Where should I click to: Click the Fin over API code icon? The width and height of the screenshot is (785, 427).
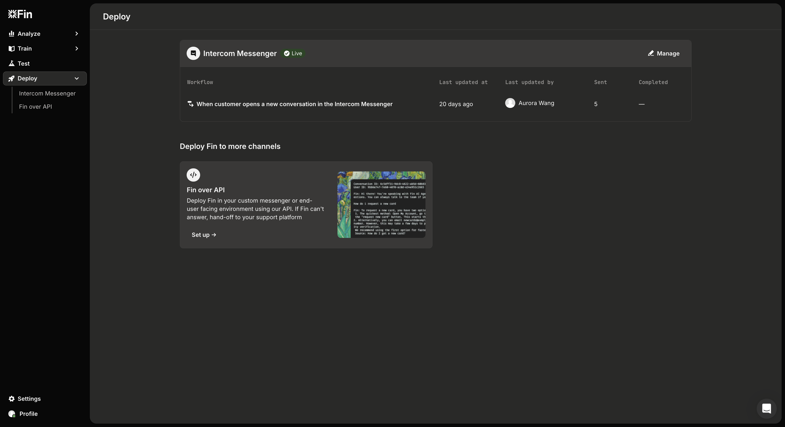193,175
